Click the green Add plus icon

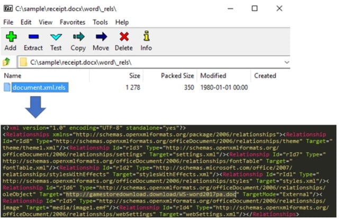[x=11, y=37]
